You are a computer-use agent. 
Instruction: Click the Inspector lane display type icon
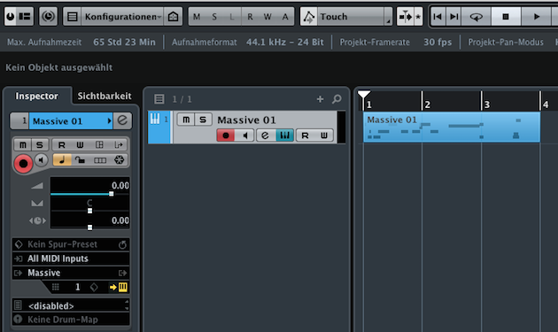(x=99, y=145)
